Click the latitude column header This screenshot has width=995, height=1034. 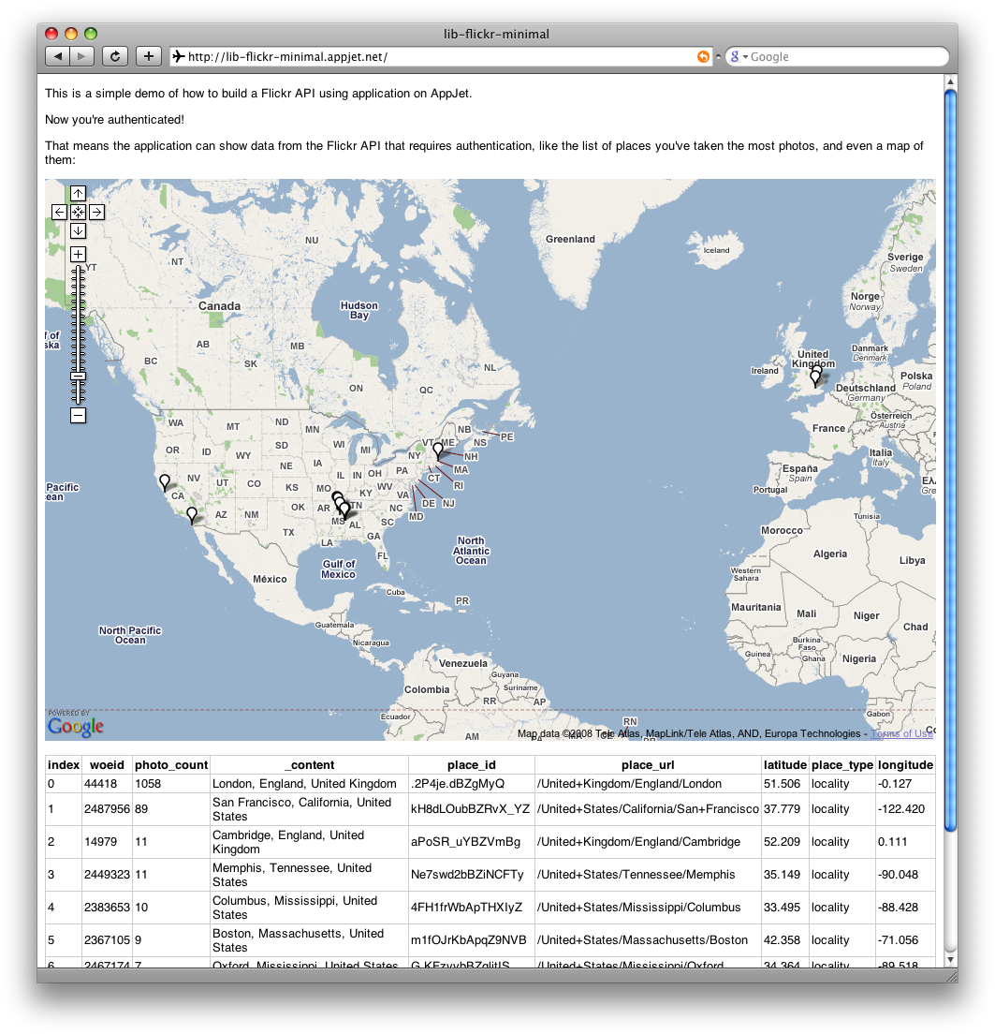[784, 765]
